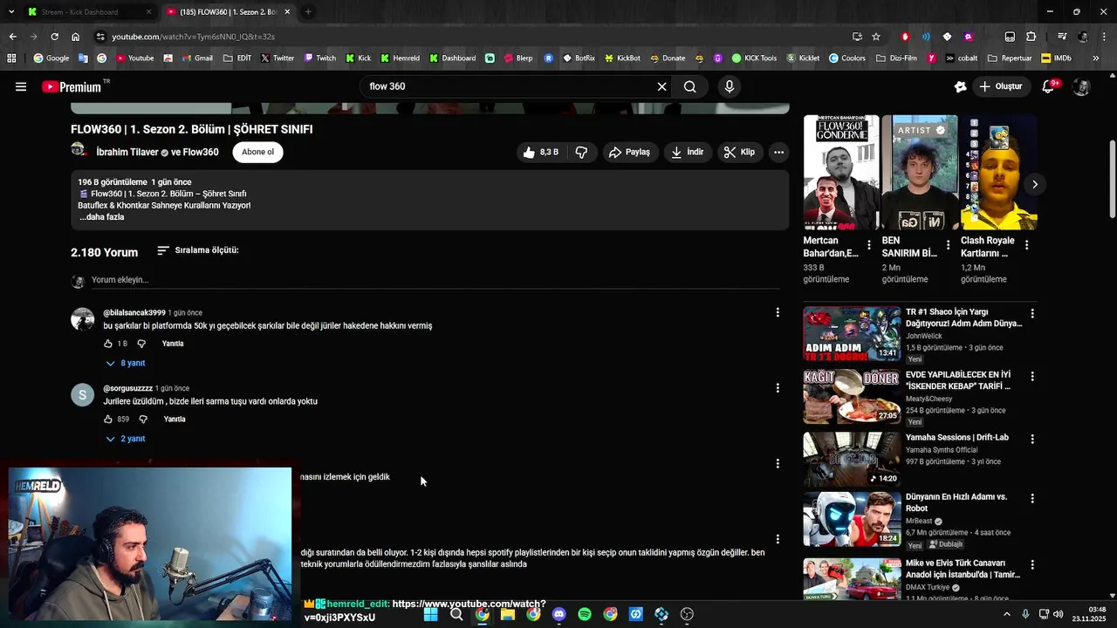Open the Sıralama ölçütü sort dropdown
Screen dimensions: 1117x628
tap(198, 250)
